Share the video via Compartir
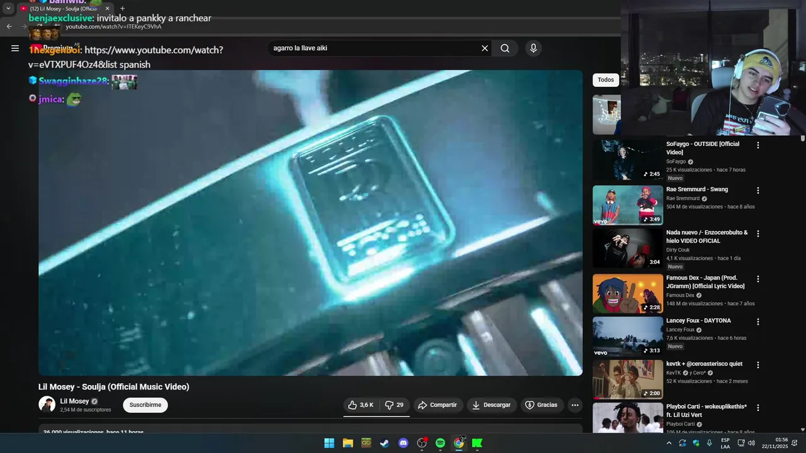This screenshot has height=453, width=806. (x=438, y=405)
